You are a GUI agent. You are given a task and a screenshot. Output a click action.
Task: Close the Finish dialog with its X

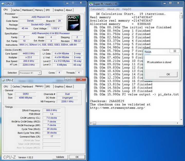click(175, 51)
